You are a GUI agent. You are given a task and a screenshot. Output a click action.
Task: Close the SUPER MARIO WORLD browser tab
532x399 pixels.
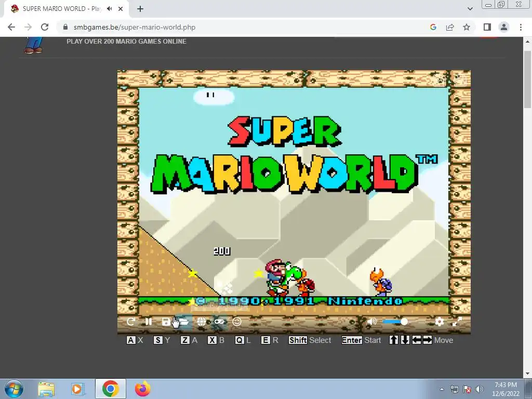tap(121, 9)
